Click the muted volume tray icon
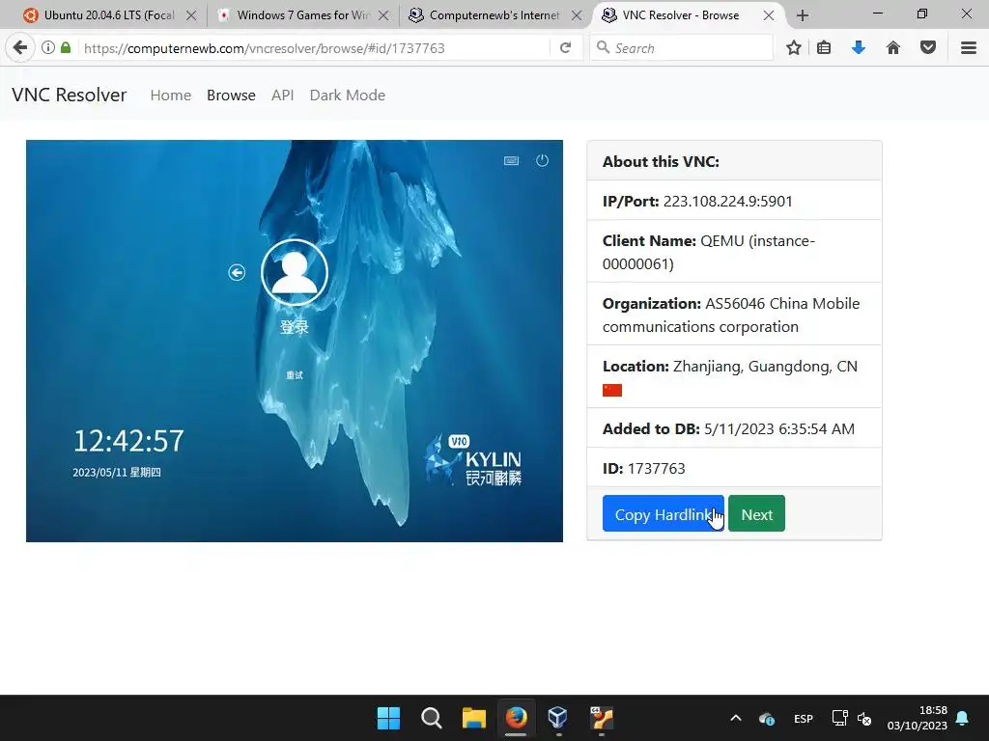This screenshot has width=989, height=741. tap(864, 718)
